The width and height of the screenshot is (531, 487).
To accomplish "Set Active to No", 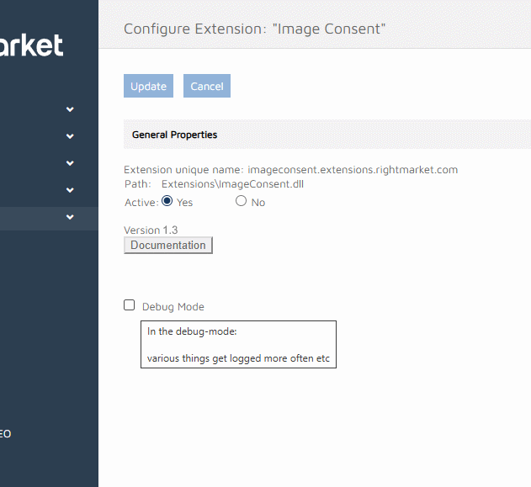I will click(x=242, y=201).
